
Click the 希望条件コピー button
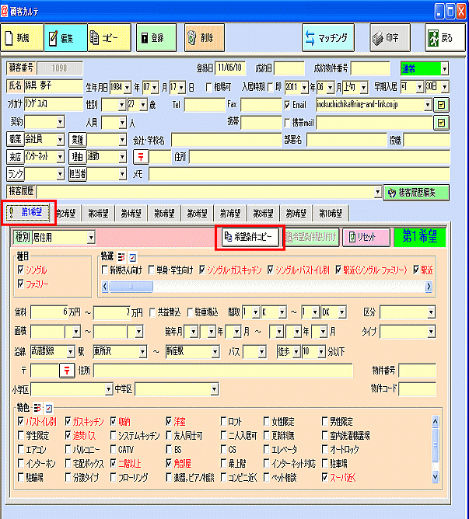250,237
